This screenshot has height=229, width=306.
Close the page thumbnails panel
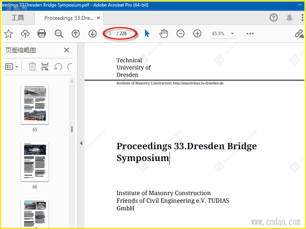point(67,50)
